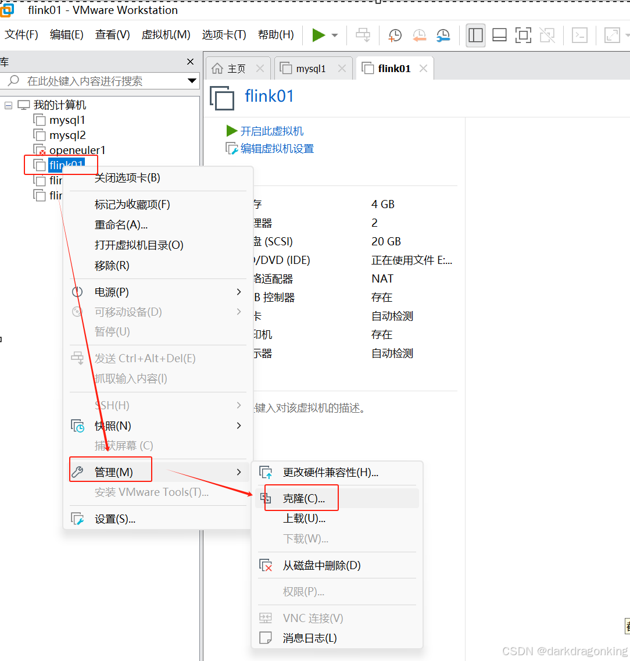Collapse the 我的计算机 tree node

(x=9, y=105)
